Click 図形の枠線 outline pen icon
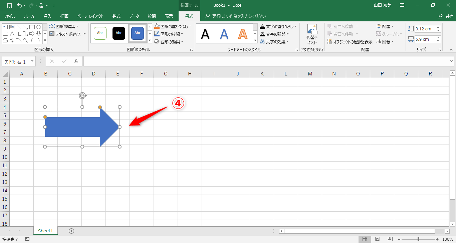Image resolution: width=456 pixels, height=243 pixels. click(157, 34)
